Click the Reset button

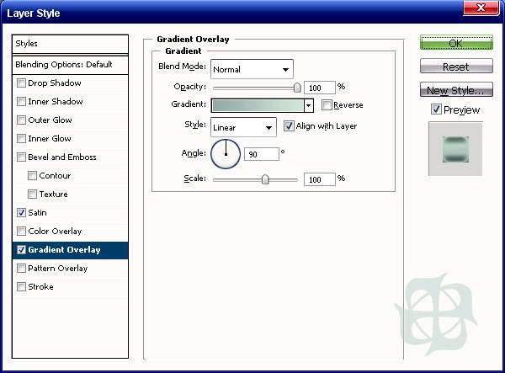coord(456,67)
